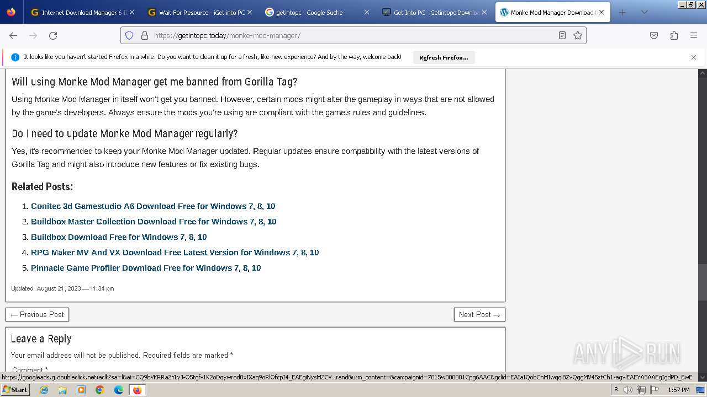Viewport: 707px width, 397px height.
Task: Open the taskbar clock 1:57 PM
Action: tap(679, 390)
